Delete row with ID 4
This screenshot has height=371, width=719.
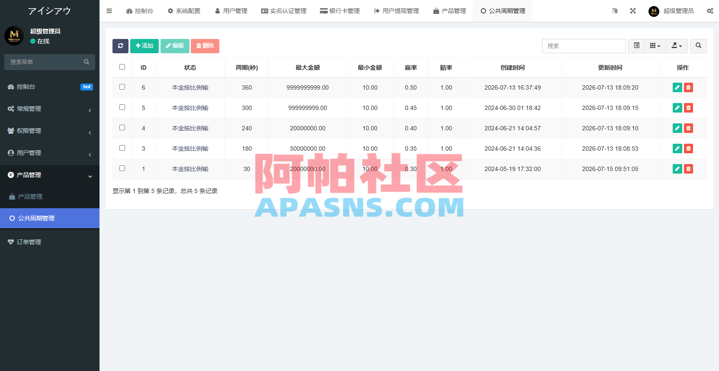[x=688, y=128]
